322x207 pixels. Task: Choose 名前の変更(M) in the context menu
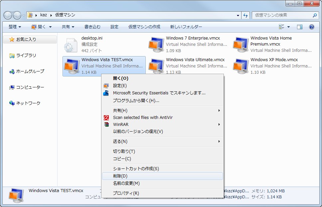(162, 183)
